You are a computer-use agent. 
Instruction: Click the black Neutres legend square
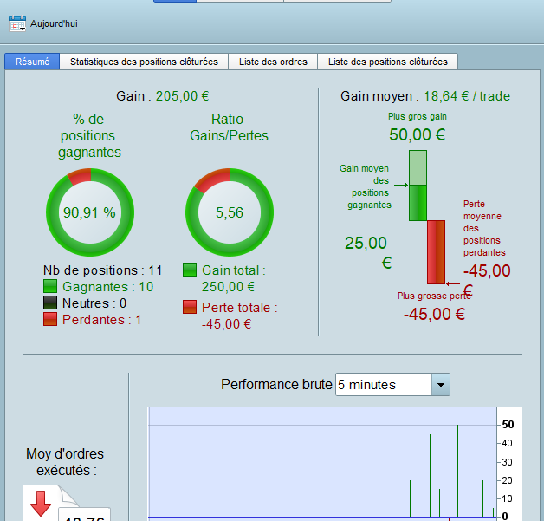click(50, 303)
